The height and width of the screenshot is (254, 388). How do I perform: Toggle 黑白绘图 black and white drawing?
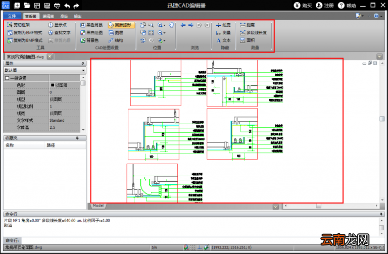[x=91, y=33]
